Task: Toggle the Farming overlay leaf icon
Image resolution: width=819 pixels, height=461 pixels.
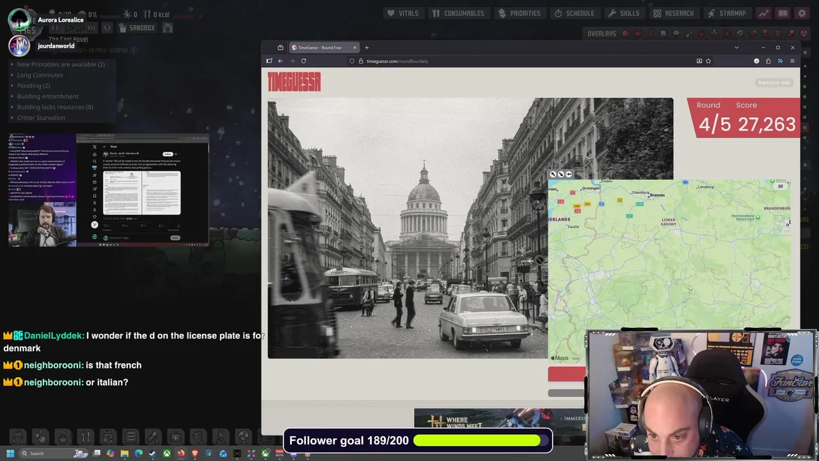Action: pos(740,33)
